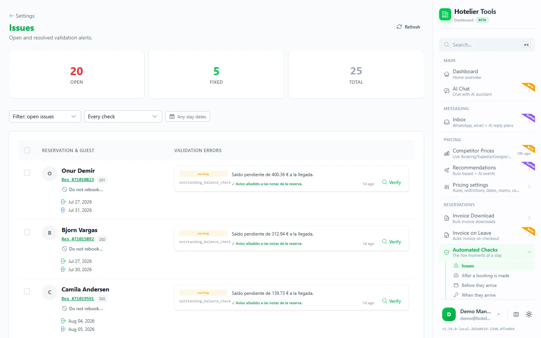Click the Inbox tray icon

tap(447, 122)
